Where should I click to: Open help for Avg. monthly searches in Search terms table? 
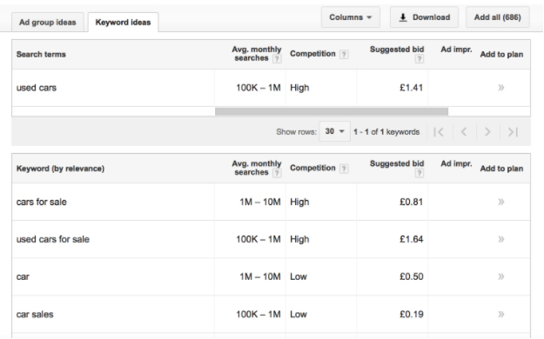pyautogui.click(x=277, y=59)
